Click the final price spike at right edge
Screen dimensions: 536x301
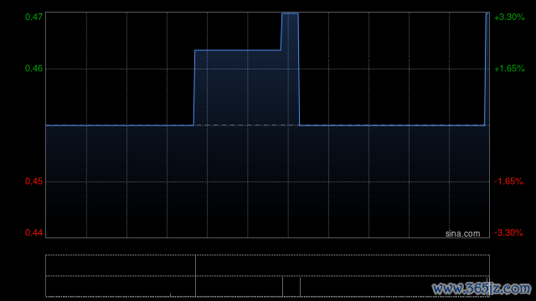[x=486, y=69]
